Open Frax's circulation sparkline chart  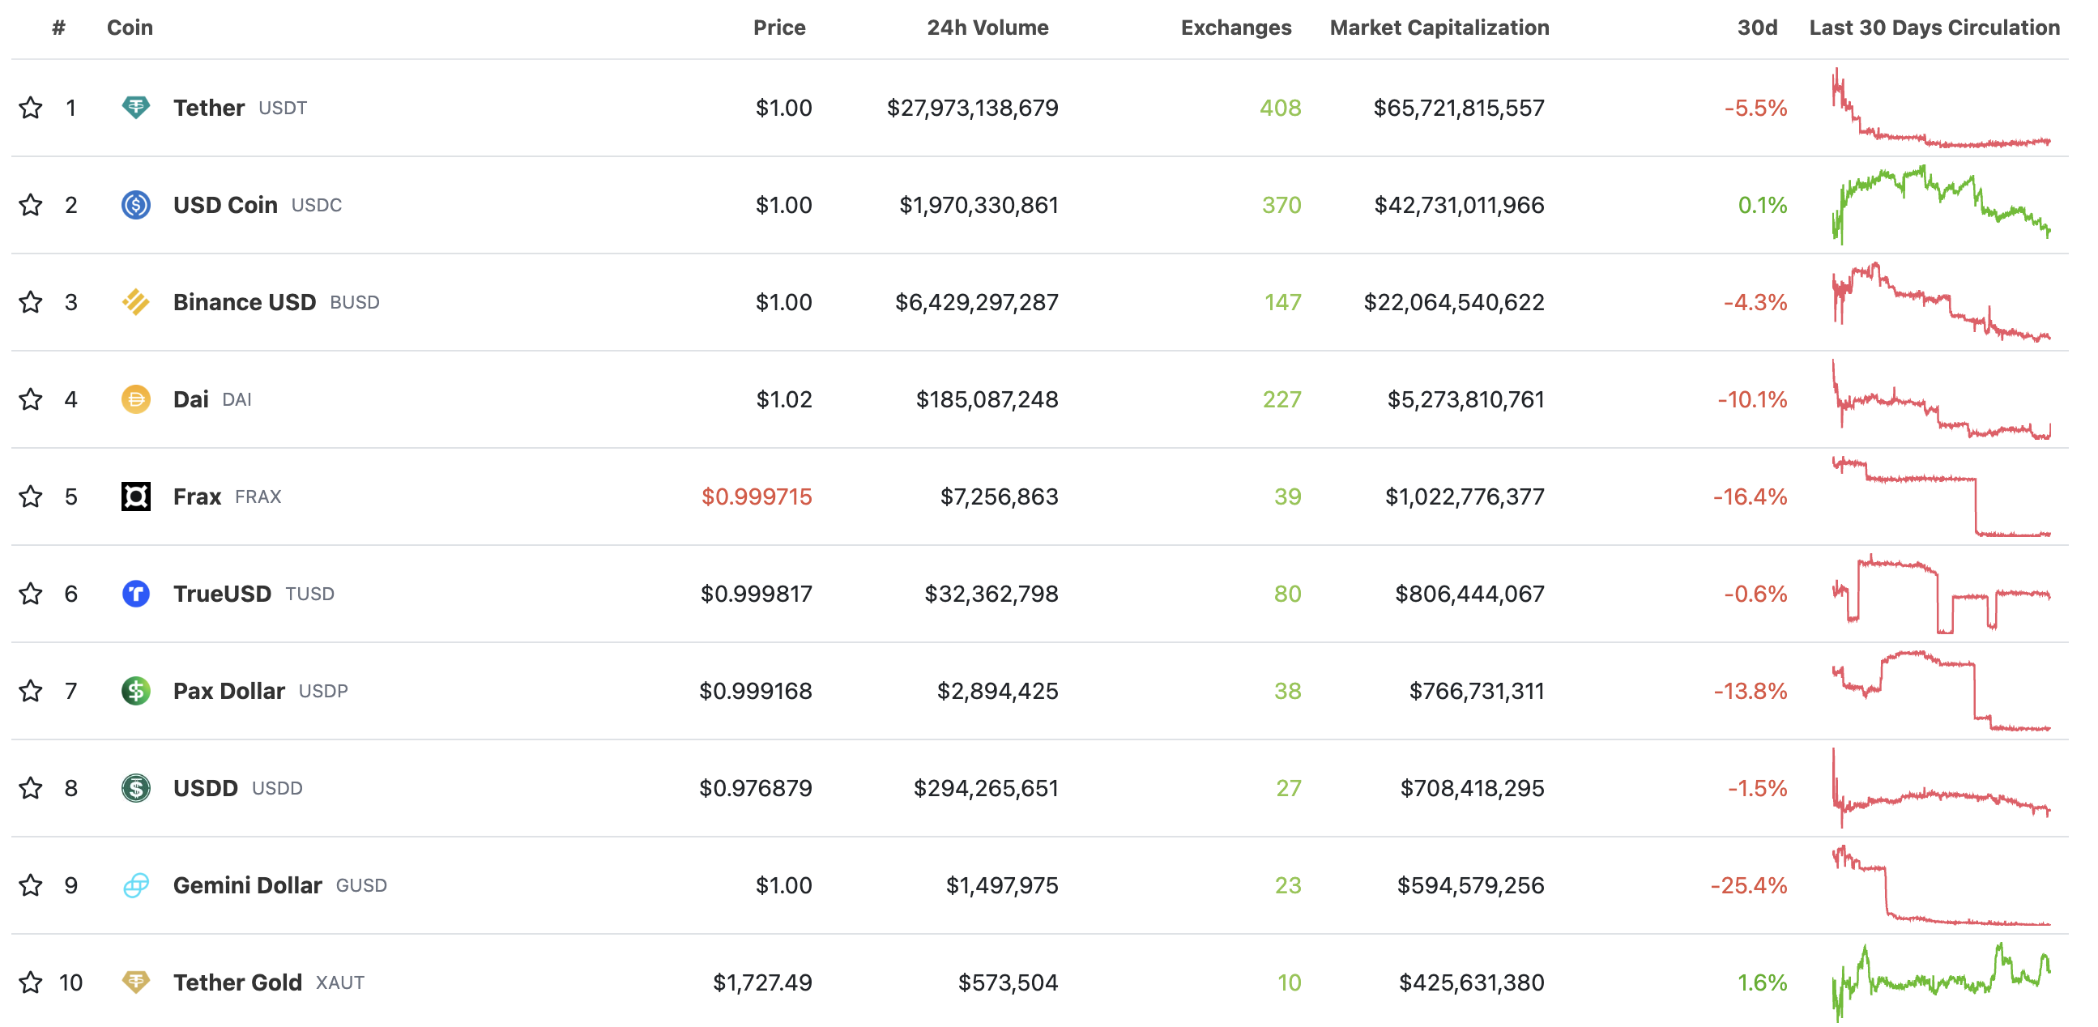1942,496
